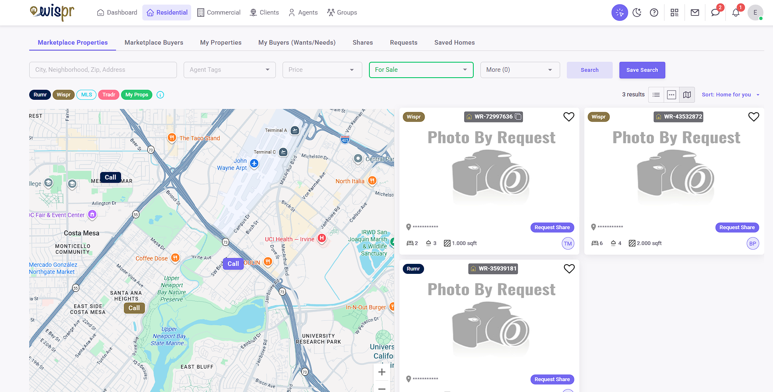Image resolution: width=773 pixels, height=392 pixels.
Task: Copy the WR-72997636 listing ID
Action: click(x=518, y=117)
